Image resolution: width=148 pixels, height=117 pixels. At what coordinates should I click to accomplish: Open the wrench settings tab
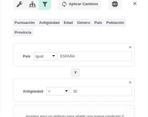pos(19,4)
